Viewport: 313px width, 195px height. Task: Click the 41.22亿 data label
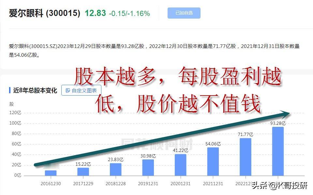[180, 151]
